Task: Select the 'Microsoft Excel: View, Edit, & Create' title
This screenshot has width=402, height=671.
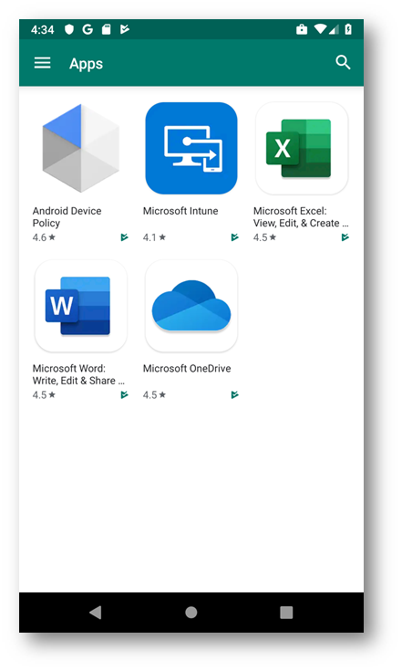Action: (301, 217)
